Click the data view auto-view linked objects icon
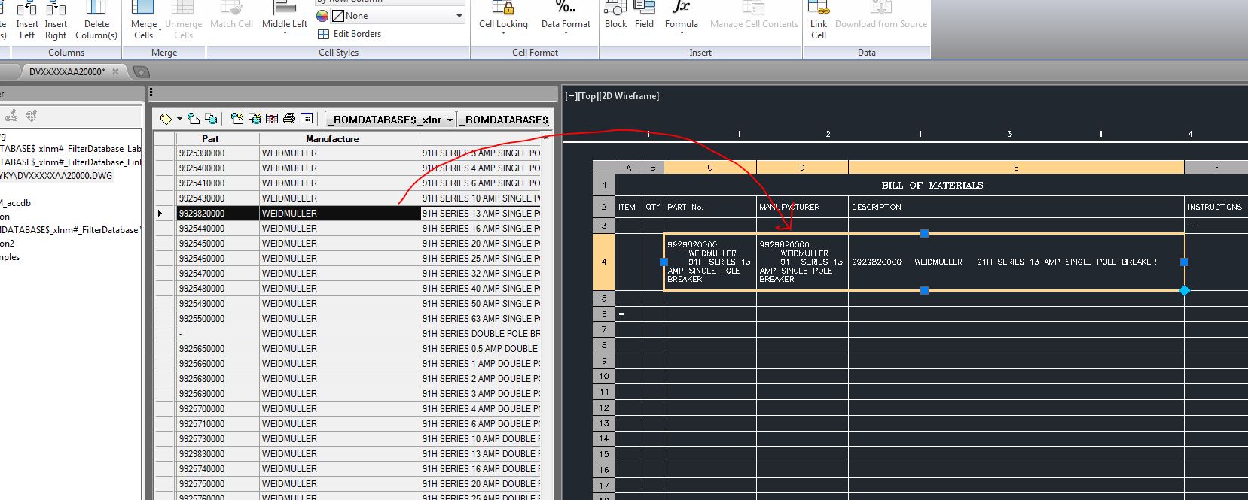 [237, 119]
